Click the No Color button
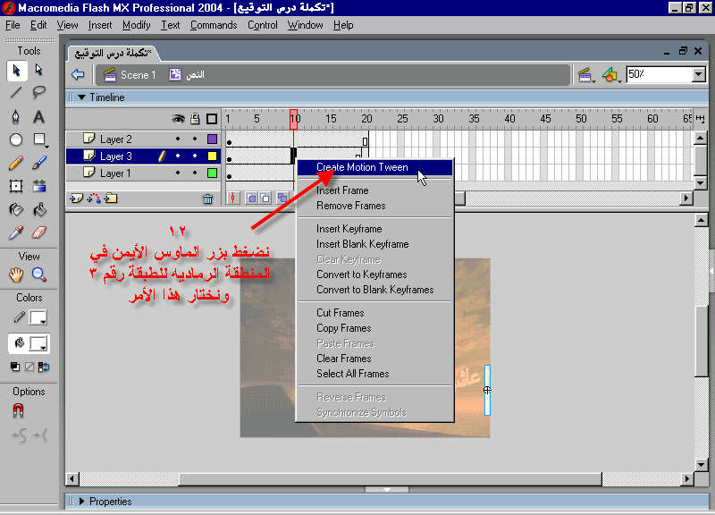Viewport: 715px width, 515px height. pos(29,367)
